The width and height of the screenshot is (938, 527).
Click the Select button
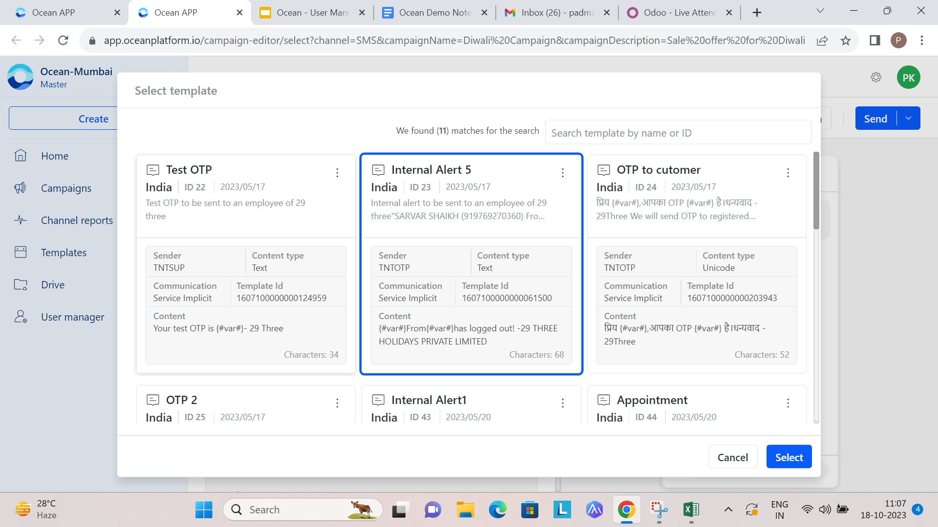click(x=789, y=457)
